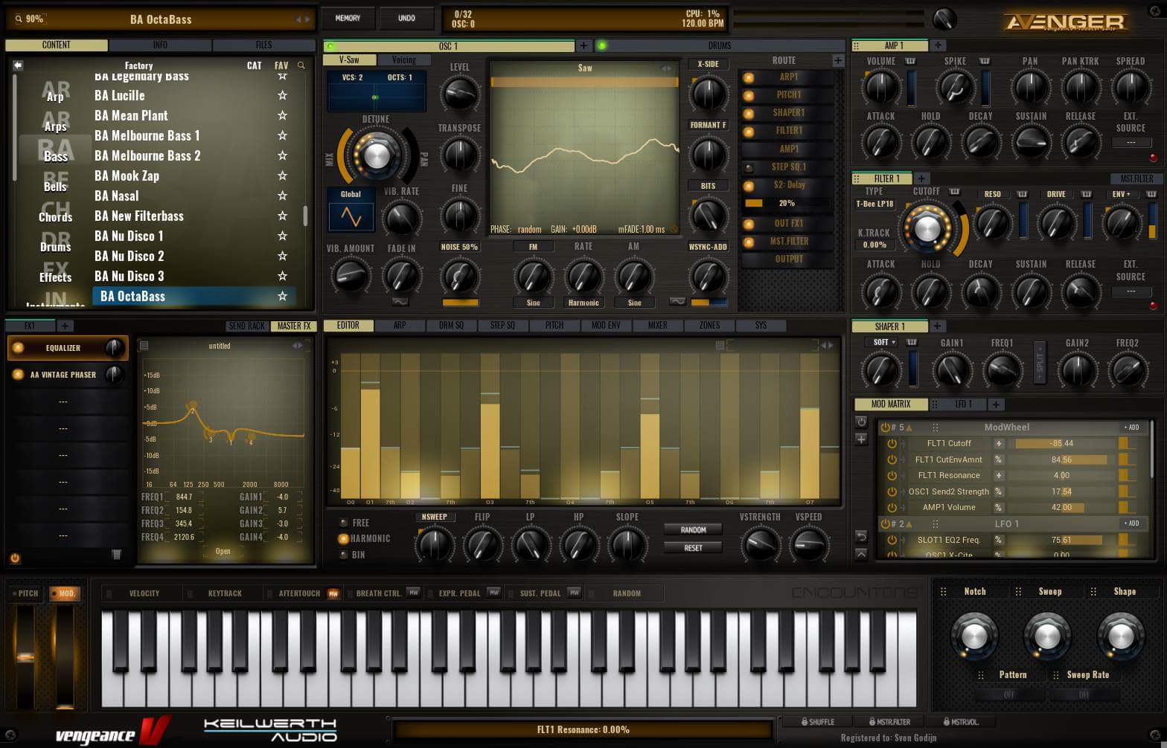The height and width of the screenshot is (748, 1167).
Task: Open the MOD ENV tab
Action: coord(606,326)
